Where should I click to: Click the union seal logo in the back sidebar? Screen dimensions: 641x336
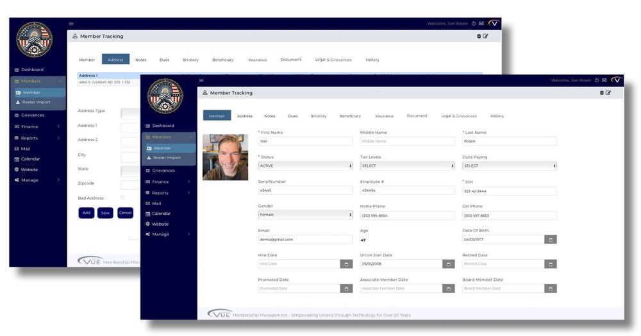click(x=35, y=40)
